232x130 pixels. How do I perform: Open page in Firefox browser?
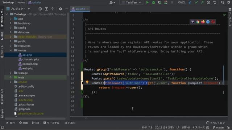coord(203,22)
